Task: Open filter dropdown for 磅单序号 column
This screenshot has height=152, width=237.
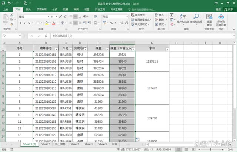Action: (56, 49)
